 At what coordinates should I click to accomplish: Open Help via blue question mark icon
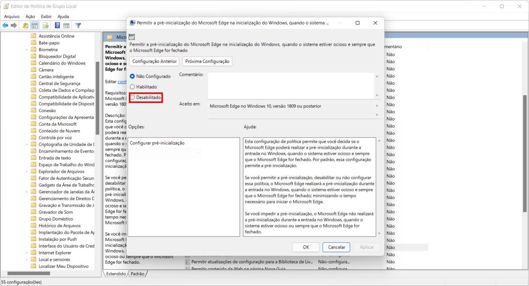point(57,26)
